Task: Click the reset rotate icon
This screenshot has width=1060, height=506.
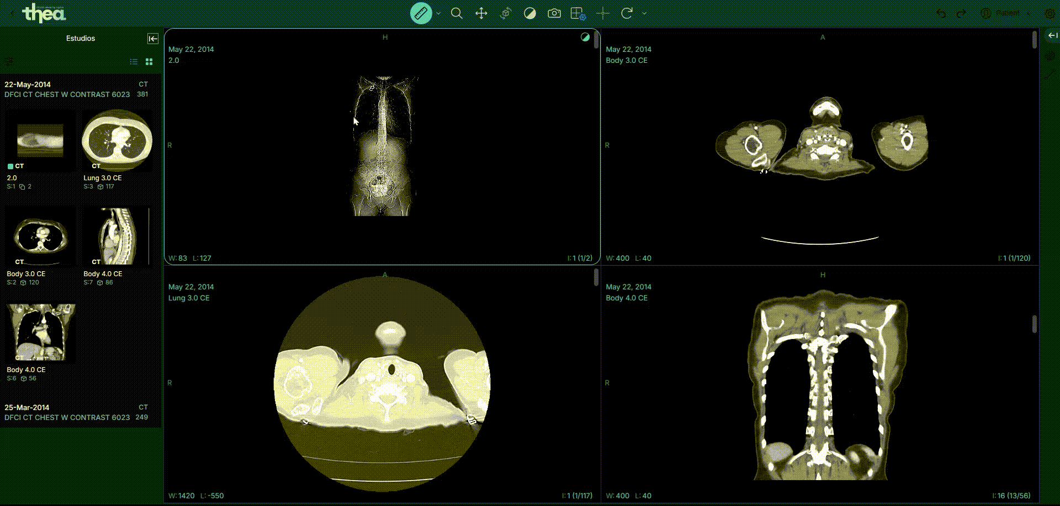Action: click(x=627, y=13)
